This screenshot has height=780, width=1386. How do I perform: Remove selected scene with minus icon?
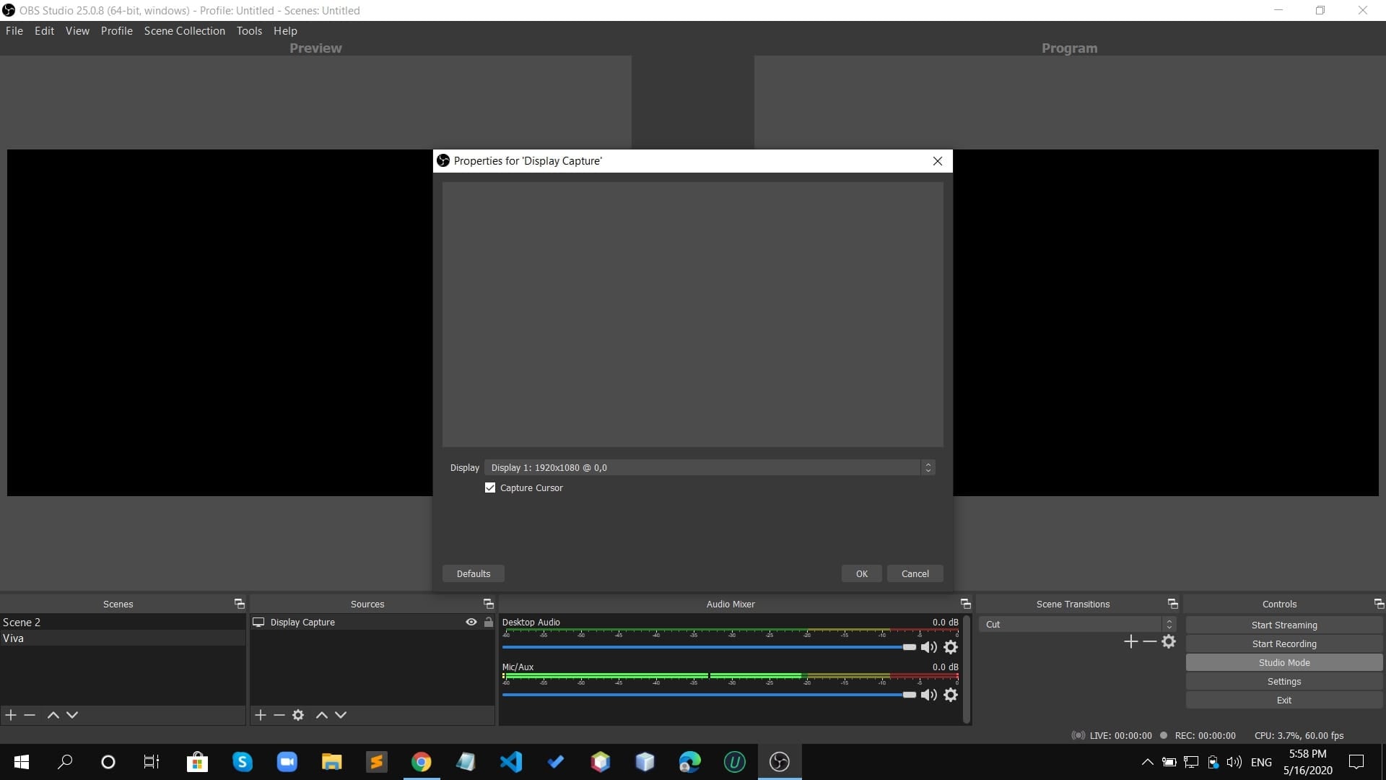(30, 715)
